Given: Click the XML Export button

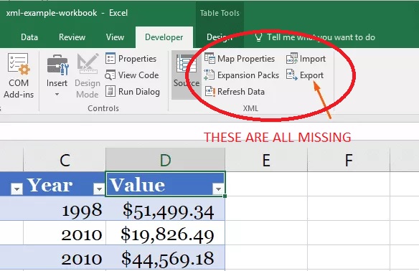Looking at the screenshot, I should pyautogui.click(x=305, y=75).
